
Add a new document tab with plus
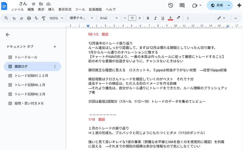(x=55, y=47)
